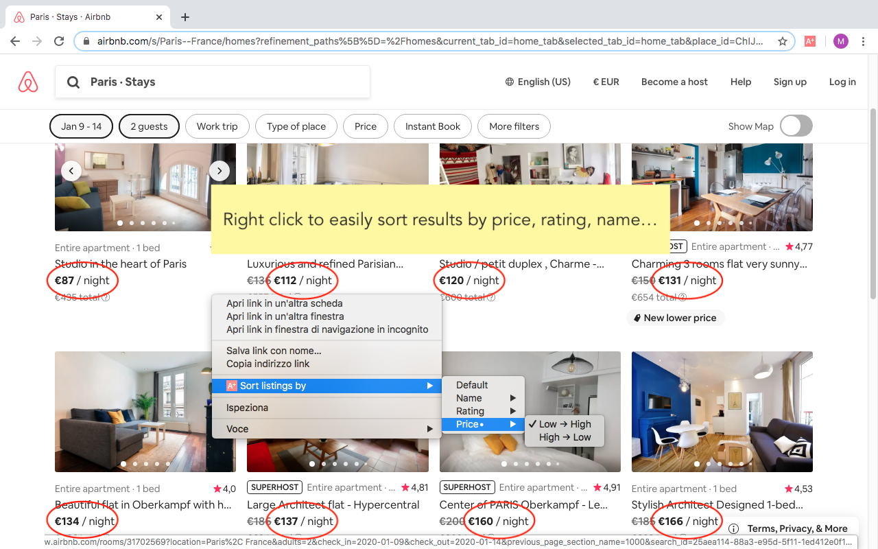Screen dimensions: 878x549
Task: Choose Apri link in finestra incognito
Action: pos(326,329)
